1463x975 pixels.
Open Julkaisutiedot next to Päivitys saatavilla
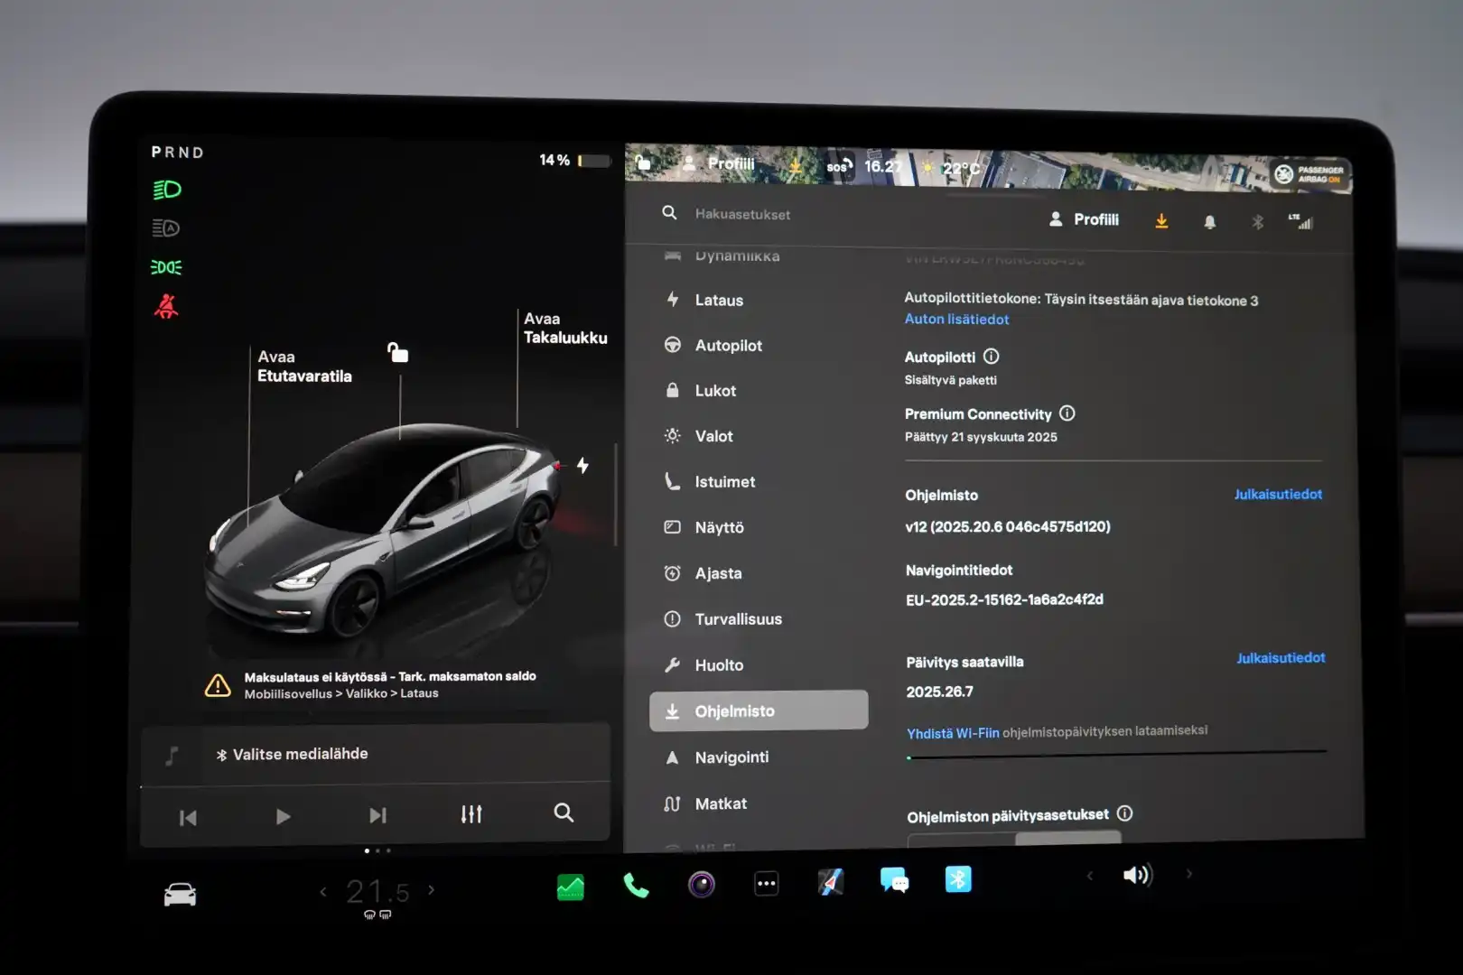[x=1281, y=657]
